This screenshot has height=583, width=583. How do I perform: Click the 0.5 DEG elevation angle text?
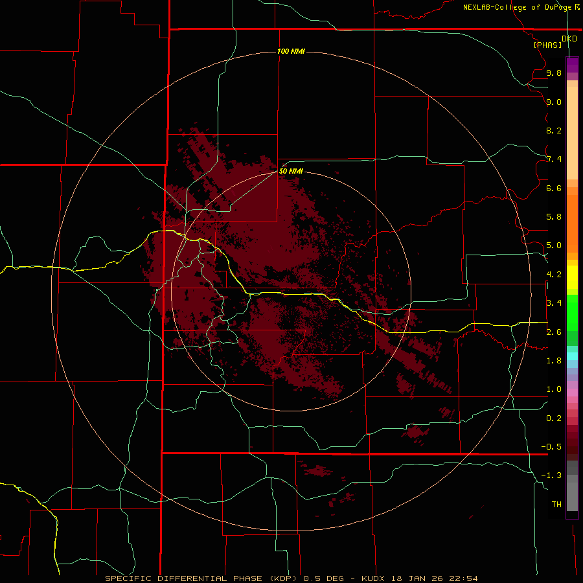pos(323,578)
